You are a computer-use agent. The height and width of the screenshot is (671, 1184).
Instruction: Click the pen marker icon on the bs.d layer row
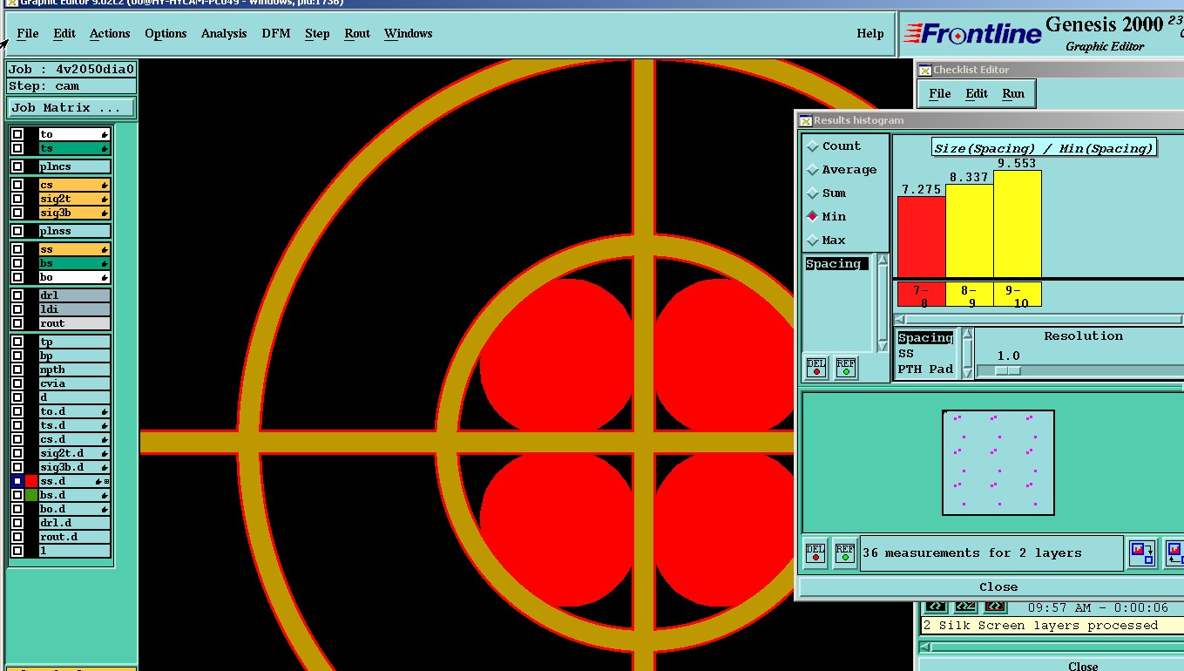[x=105, y=495]
